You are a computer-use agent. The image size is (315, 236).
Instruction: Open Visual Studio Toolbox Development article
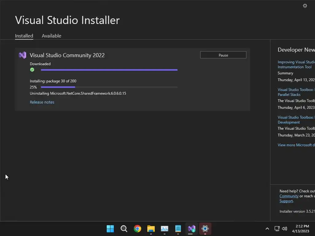pos(296,120)
